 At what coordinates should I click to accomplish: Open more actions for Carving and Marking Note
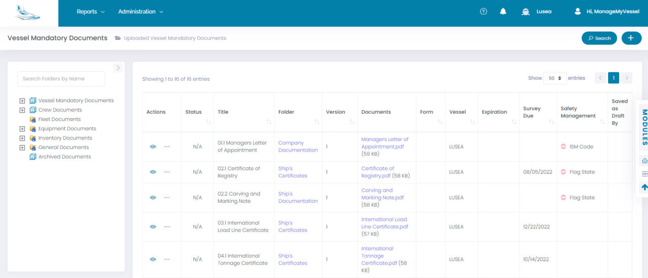tap(167, 198)
